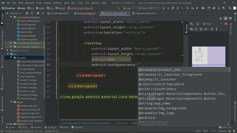Hide the Project panel with minus icon
Image resolution: width=237 pixels, height=133 pixels.
[x=43, y=13]
